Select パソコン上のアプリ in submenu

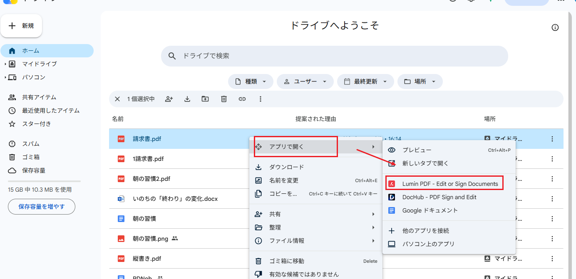pos(449,244)
